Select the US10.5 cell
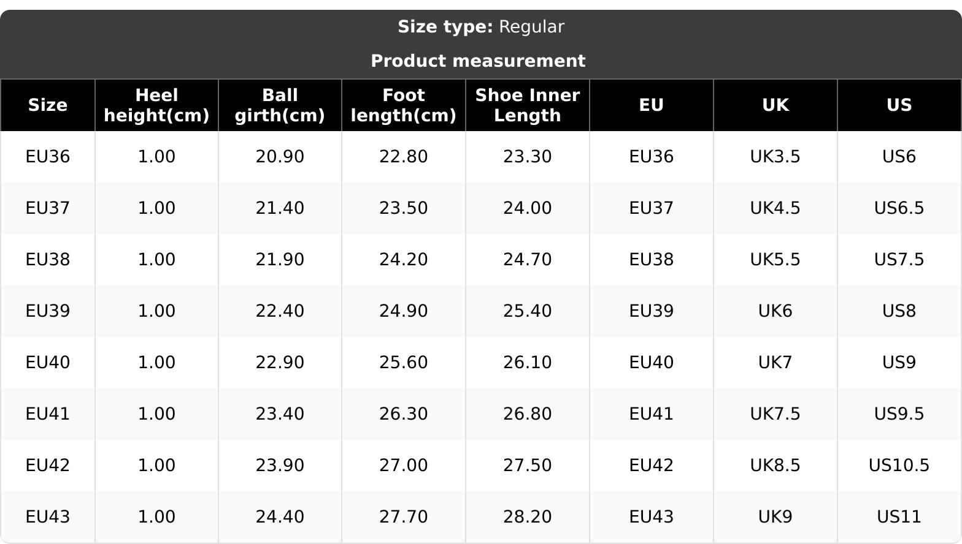 pos(899,466)
